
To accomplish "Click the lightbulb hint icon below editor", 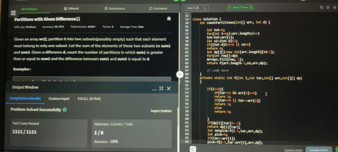I will pyautogui.click(x=193, y=149).
